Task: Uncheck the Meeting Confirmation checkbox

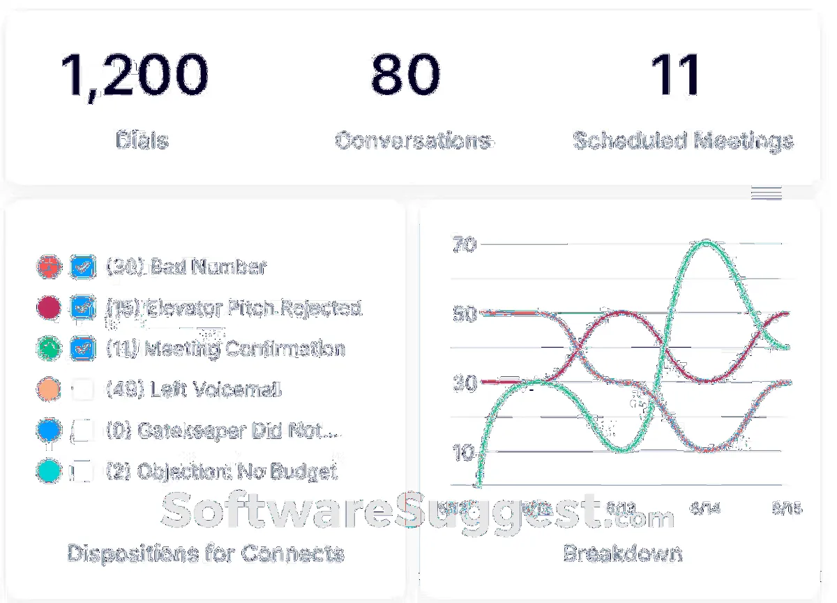Action: tap(83, 348)
